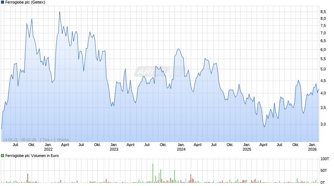
Task: Click the 5,0 price axis value
Action: pyautogui.click(x=323, y=69)
